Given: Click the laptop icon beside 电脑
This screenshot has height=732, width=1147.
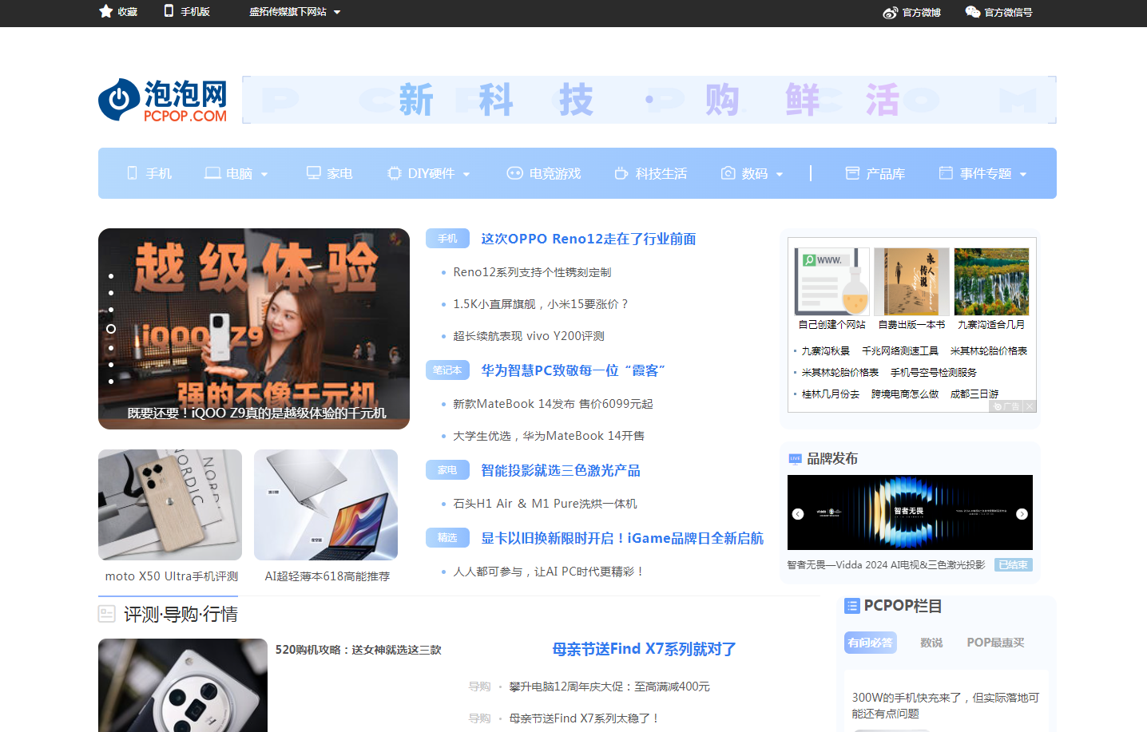Looking at the screenshot, I should click(212, 173).
